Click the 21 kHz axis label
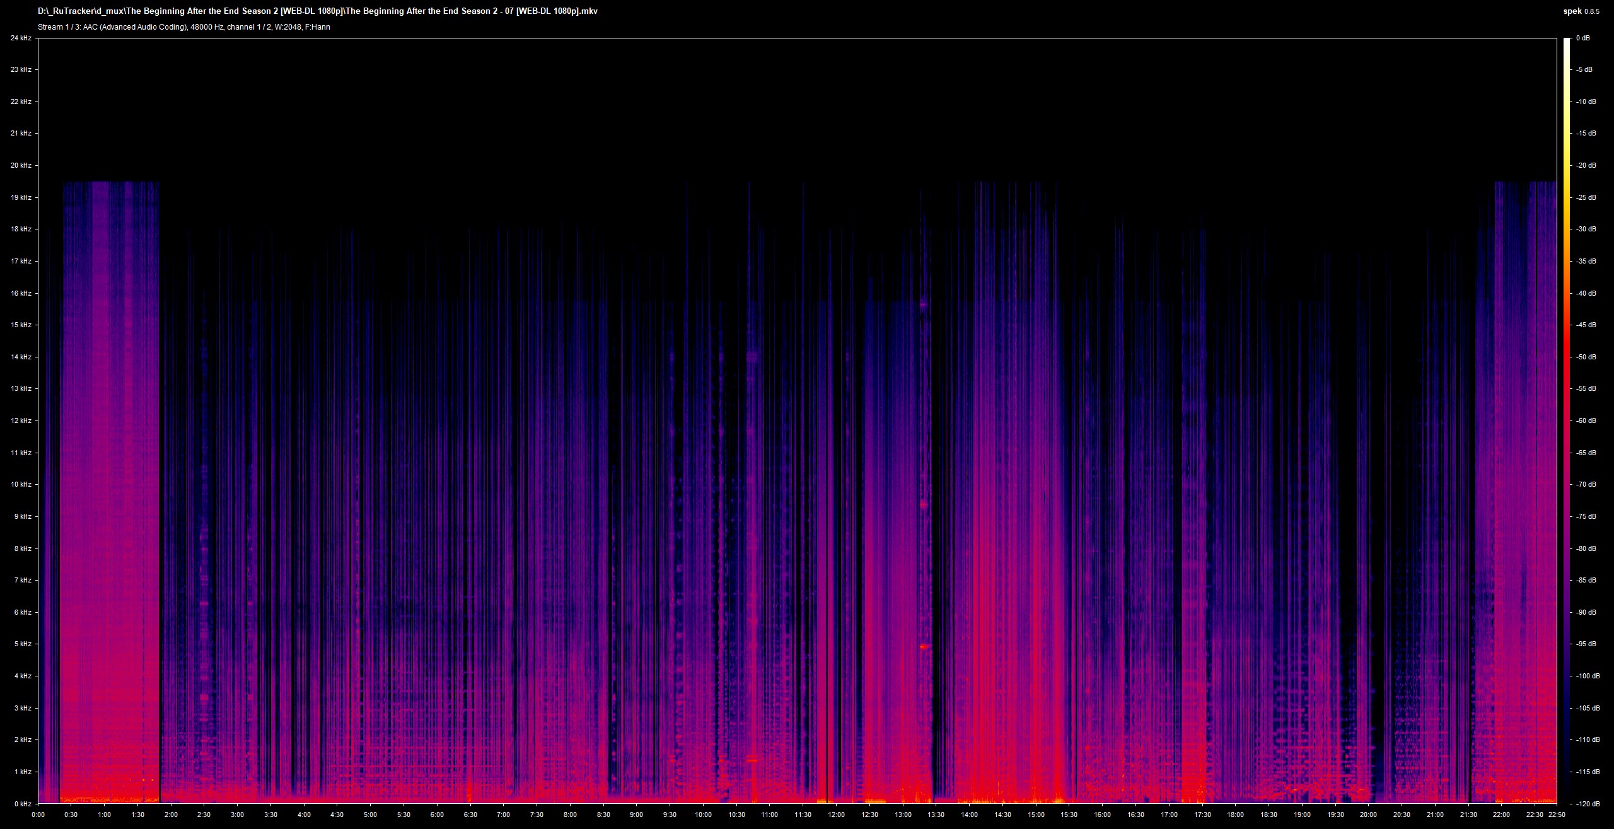 coord(21,134)
